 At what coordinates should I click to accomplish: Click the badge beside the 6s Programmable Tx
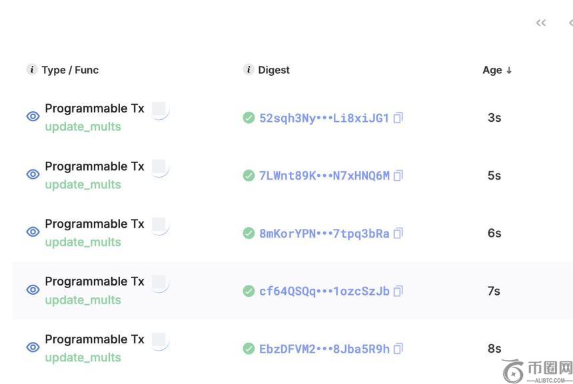pyautogui.click(x=159, y=225)
